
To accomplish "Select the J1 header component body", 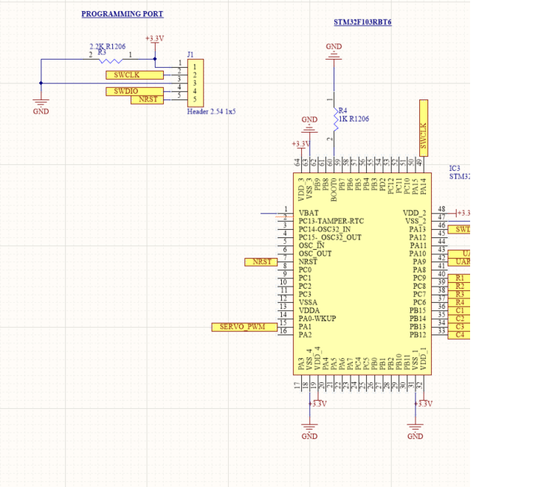I will 196,83.
